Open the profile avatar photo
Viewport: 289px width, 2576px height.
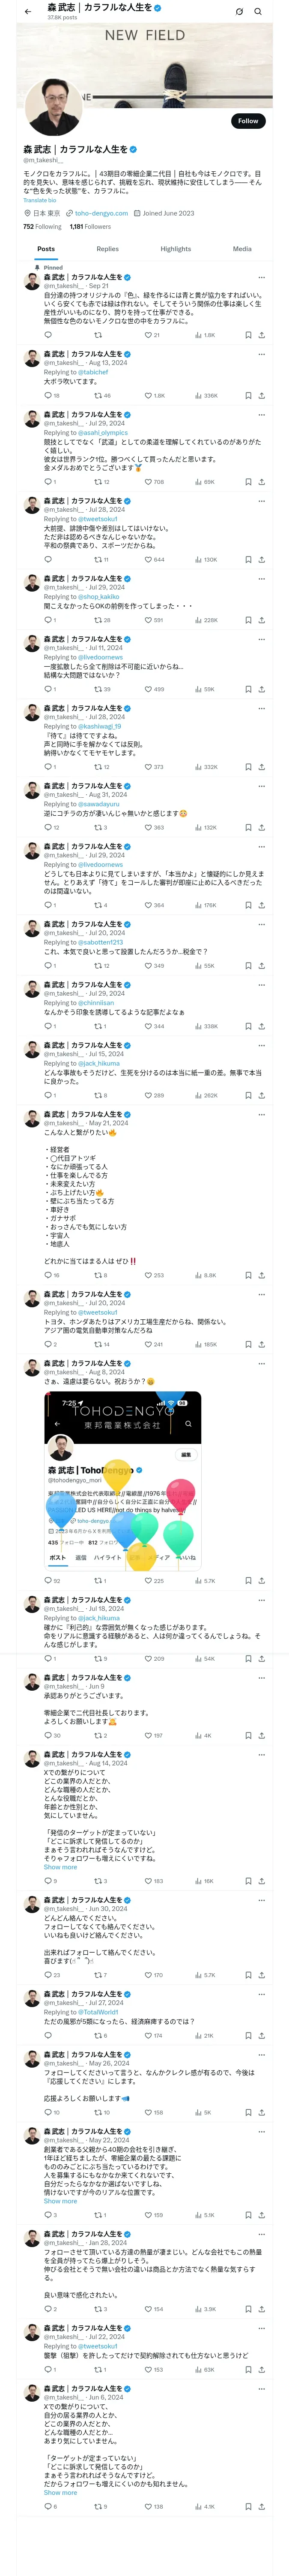click(54, 107)
